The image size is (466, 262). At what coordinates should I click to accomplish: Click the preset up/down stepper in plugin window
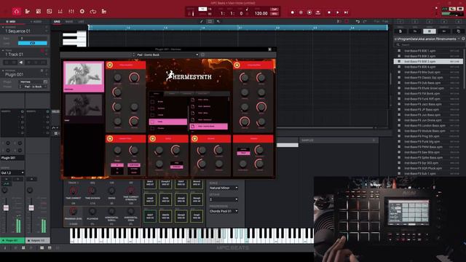[133, 55]
